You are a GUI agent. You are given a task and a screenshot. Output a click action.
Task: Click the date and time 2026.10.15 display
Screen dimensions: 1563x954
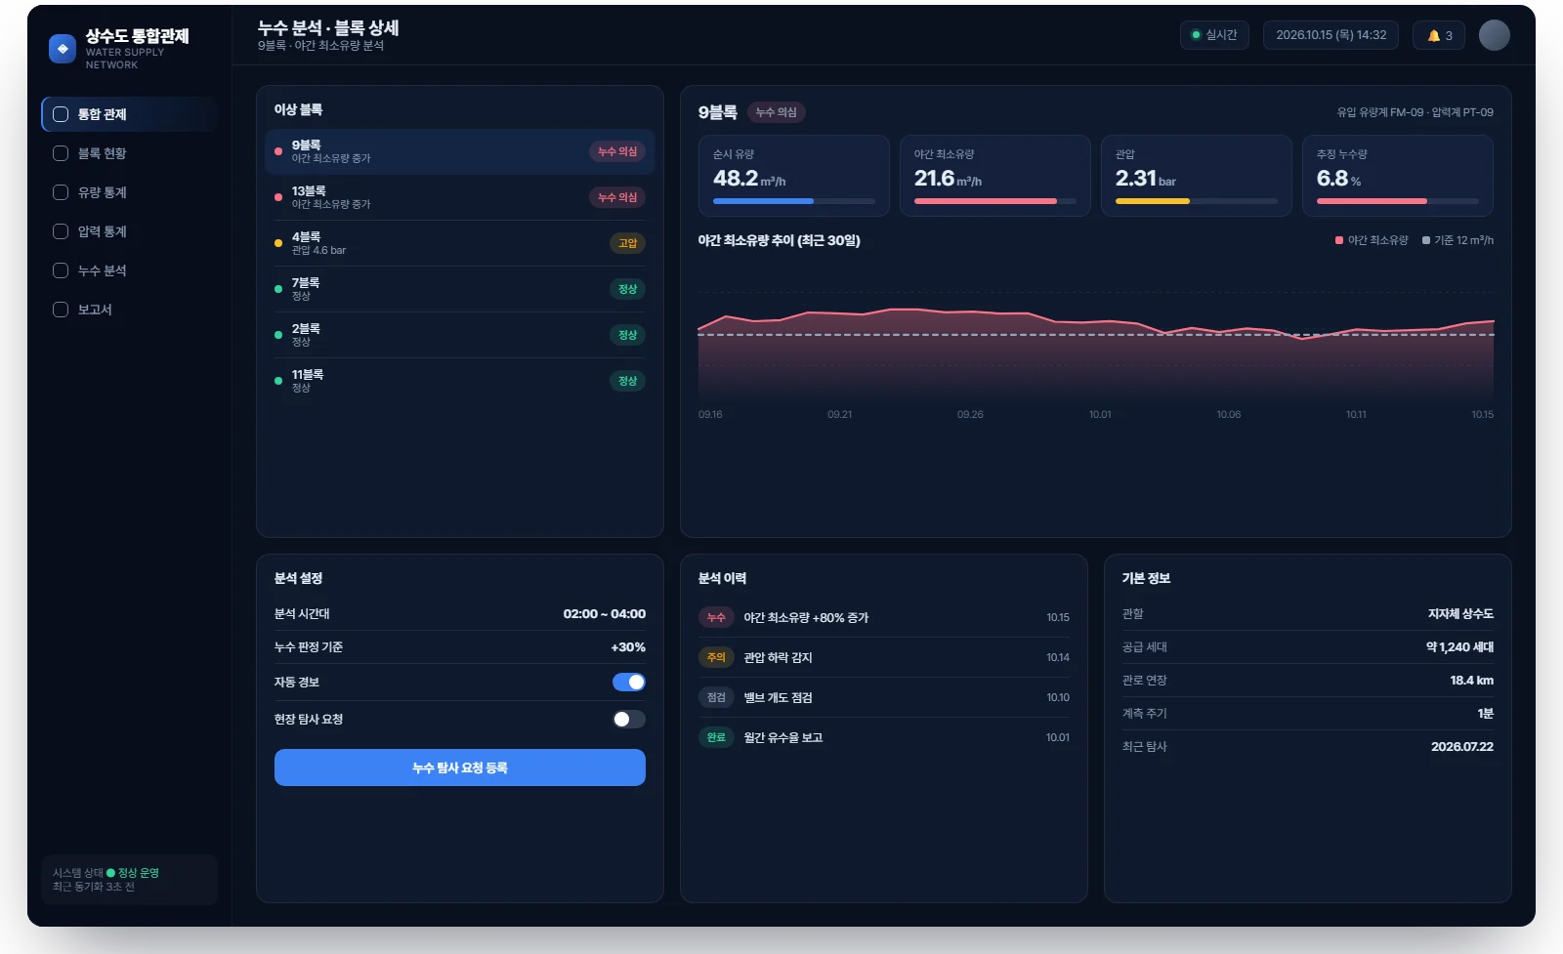(x=1331, y=35)
